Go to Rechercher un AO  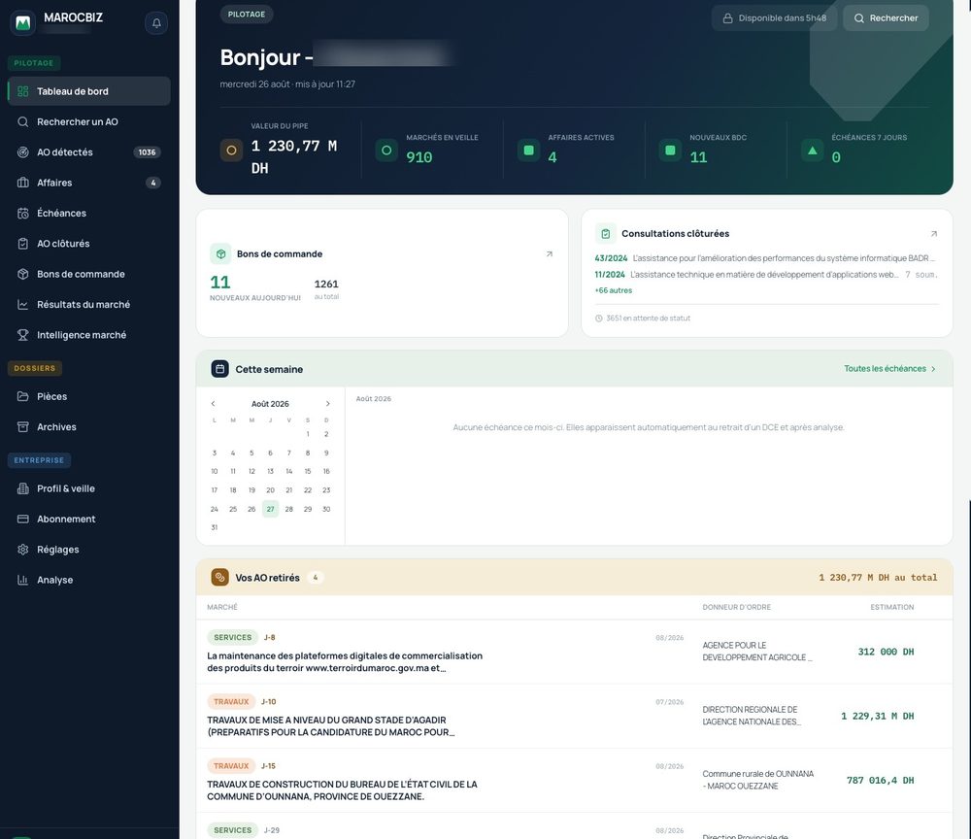tap(88, 122)
